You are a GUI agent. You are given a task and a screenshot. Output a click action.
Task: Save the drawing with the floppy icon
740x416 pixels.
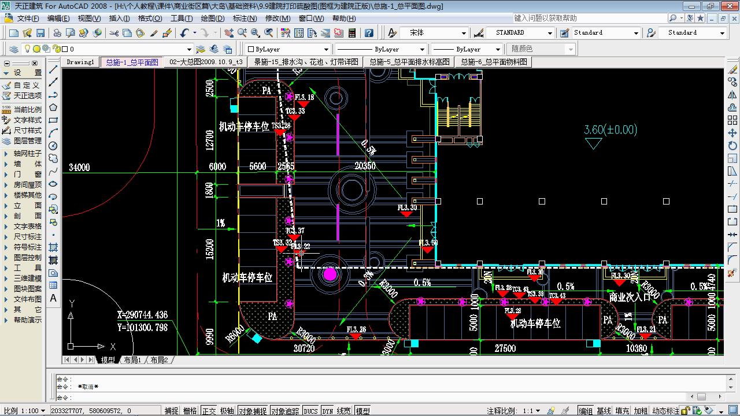pyautogui.click(x=40, y=33)
